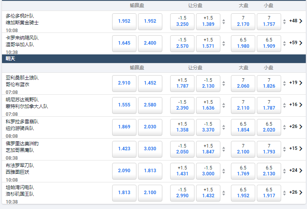Select over 7 at 2.170 odds

[243, 22]
